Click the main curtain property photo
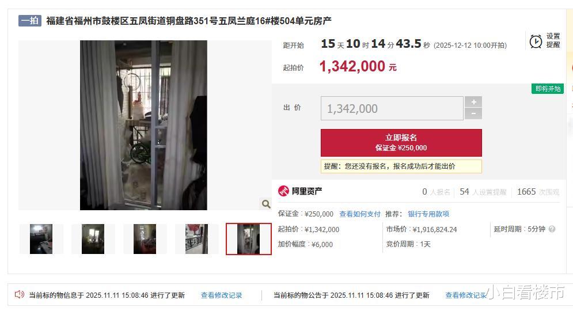 tap(143, 125)
